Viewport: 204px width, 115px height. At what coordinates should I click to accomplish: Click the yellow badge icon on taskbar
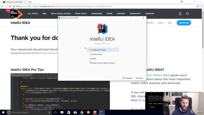click(x=88, y=112)
